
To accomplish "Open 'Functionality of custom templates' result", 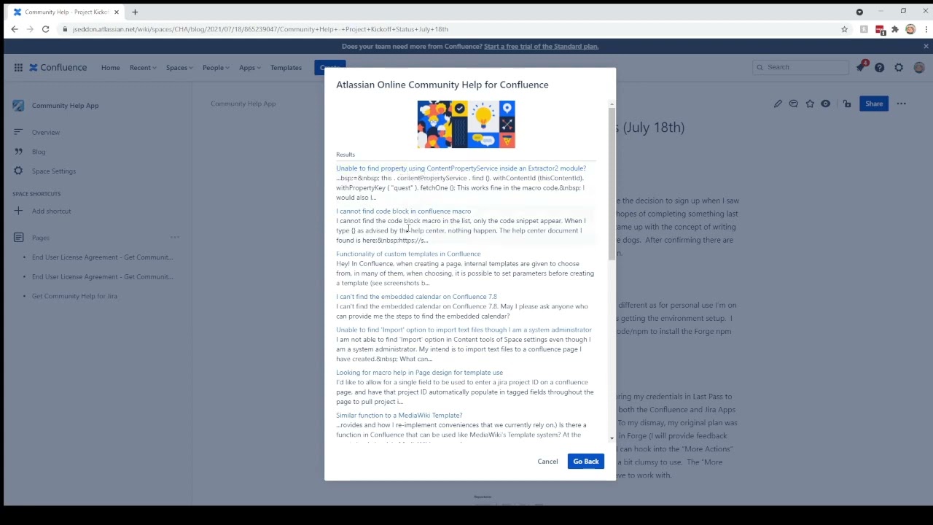I will point(408,254).
